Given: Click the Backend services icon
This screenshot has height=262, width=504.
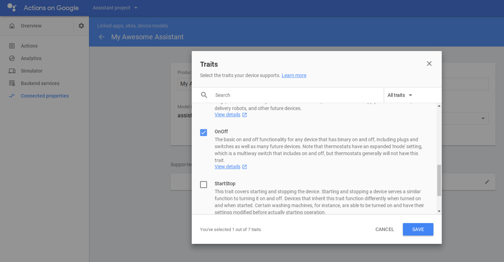Looking at the screenshot, I should coord(12,83).
